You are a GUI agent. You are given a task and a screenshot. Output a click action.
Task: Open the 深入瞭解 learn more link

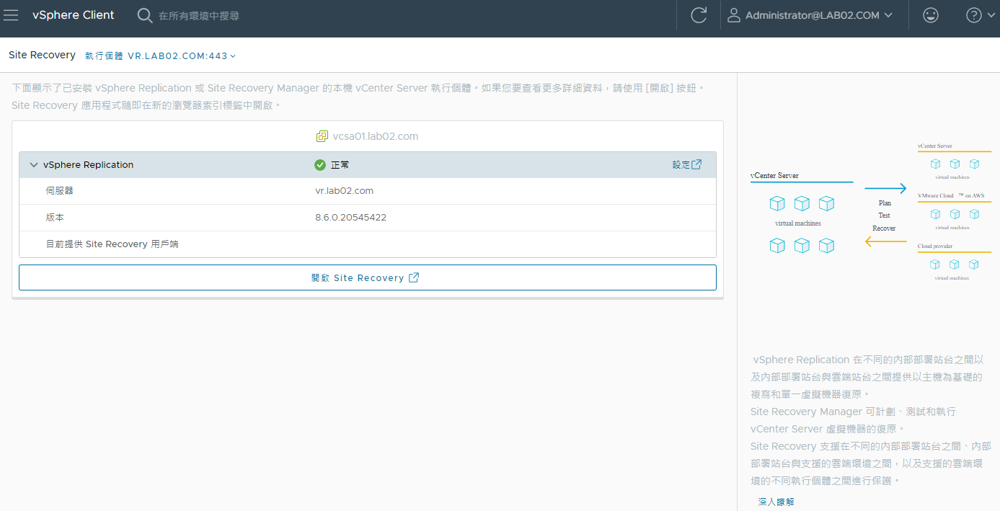tap(776, 502)
